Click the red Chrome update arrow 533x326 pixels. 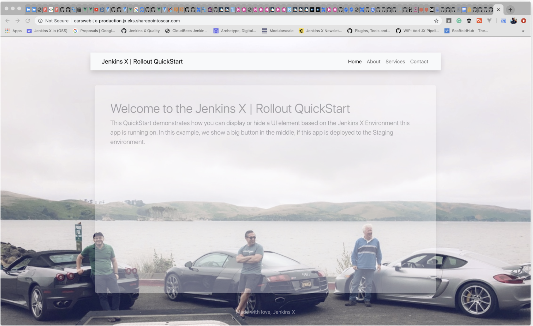[524, 21]
